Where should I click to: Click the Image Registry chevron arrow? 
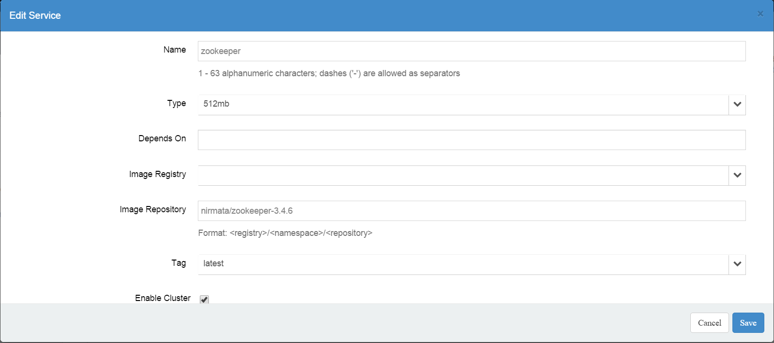tap(737, 176)
